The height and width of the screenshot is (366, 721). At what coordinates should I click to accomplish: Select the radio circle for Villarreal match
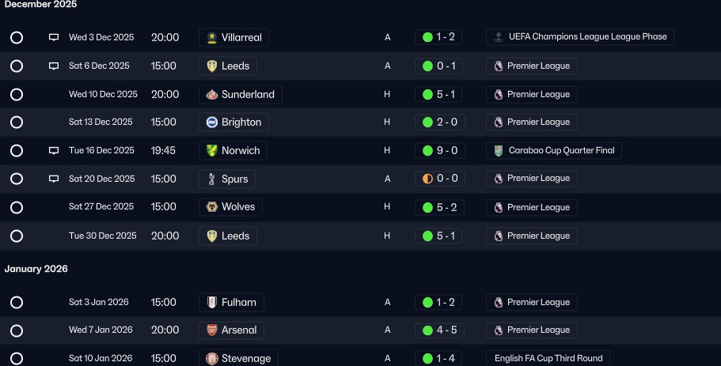(x=17, y=37)
